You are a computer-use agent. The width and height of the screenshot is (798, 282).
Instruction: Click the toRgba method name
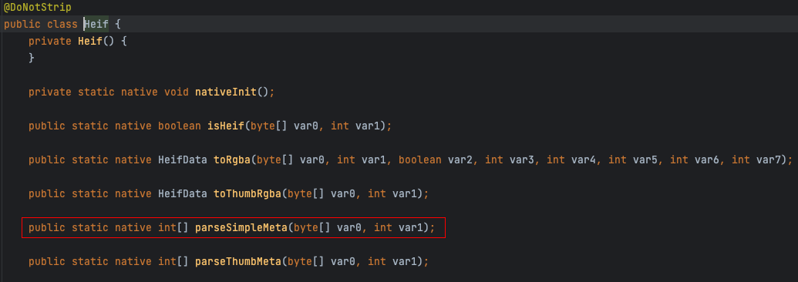click(231, 159)
